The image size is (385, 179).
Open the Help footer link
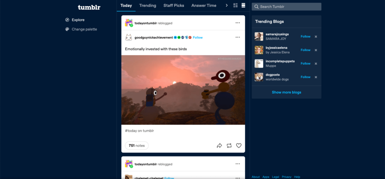point(297,177)
